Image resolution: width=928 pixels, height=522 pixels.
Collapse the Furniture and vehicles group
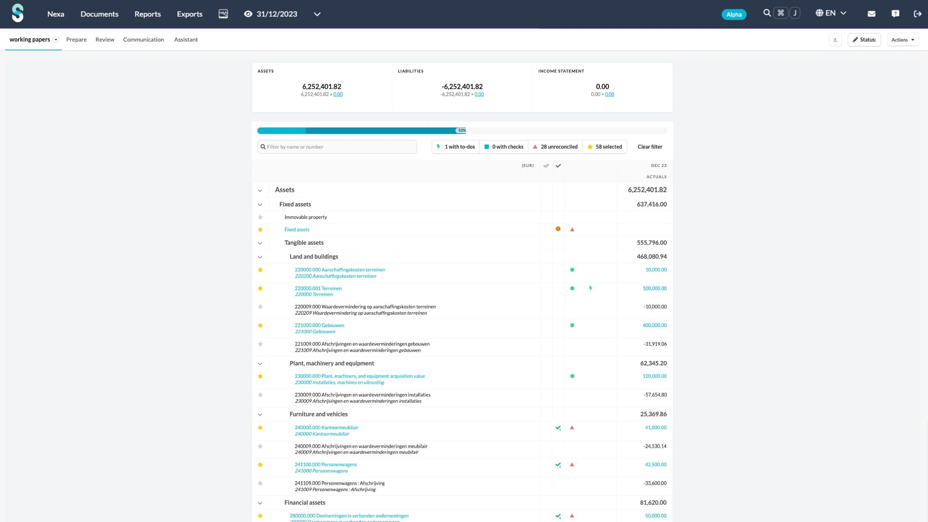(x=260, y=415)
